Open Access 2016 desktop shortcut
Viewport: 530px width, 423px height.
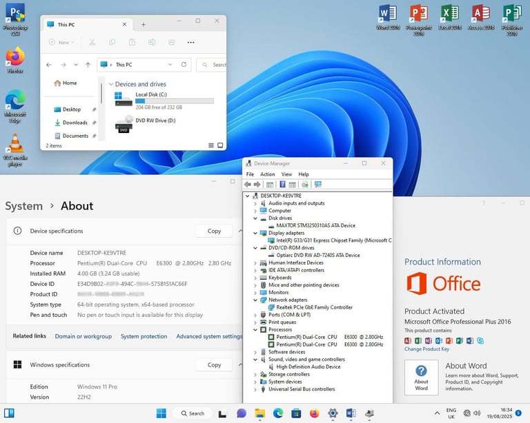coord(481,17)
